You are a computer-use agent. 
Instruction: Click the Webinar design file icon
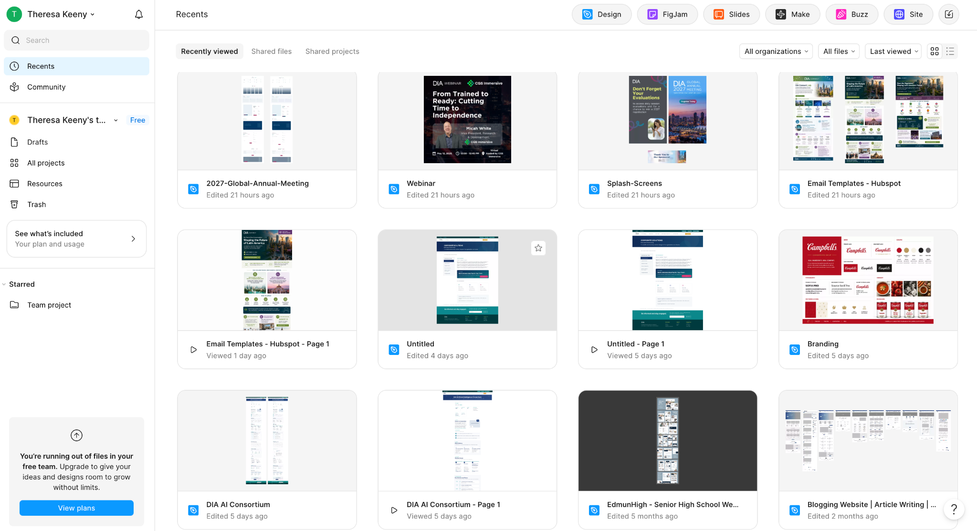click(x=394, y=189)
